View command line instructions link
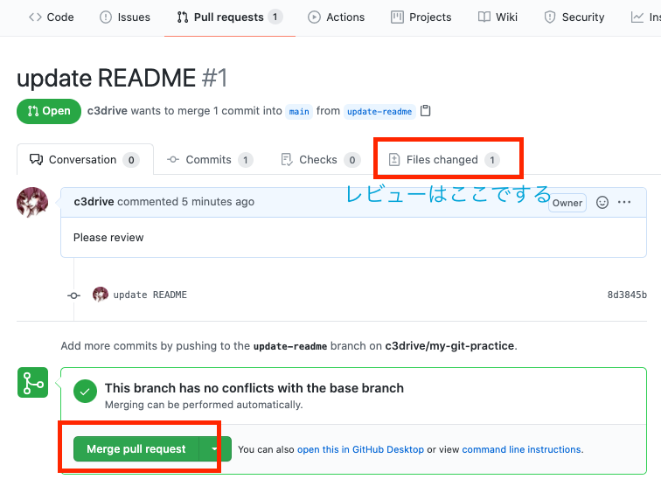 click(x=521, y=450)
